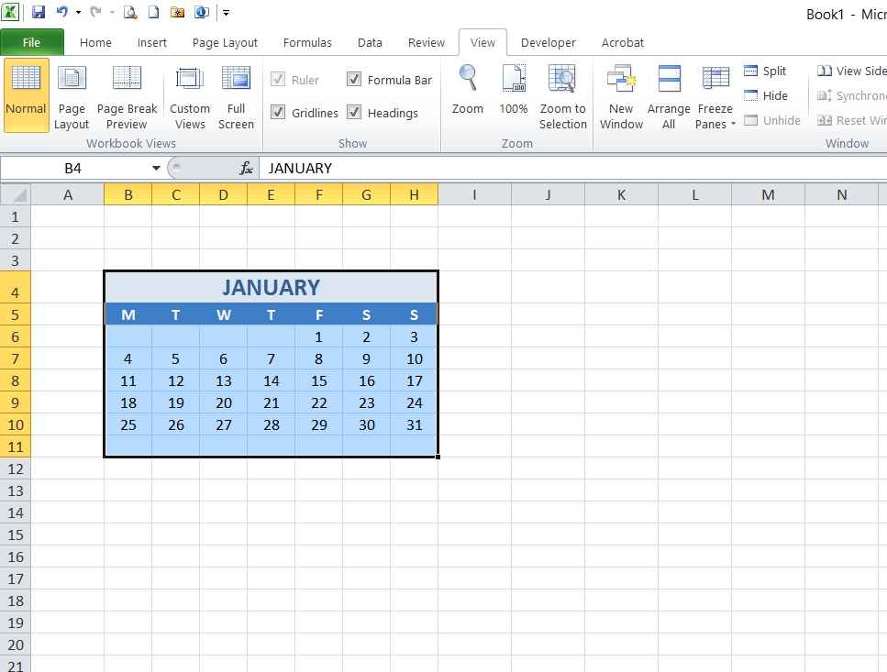Viewport: 887px width, 672px height.
Task: Select the cell containing date 18
Action: (128, 403)
